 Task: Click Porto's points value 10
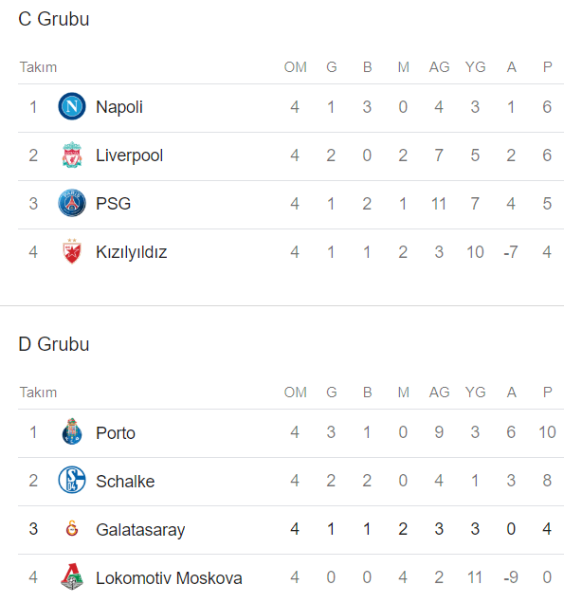coord(547,432)
